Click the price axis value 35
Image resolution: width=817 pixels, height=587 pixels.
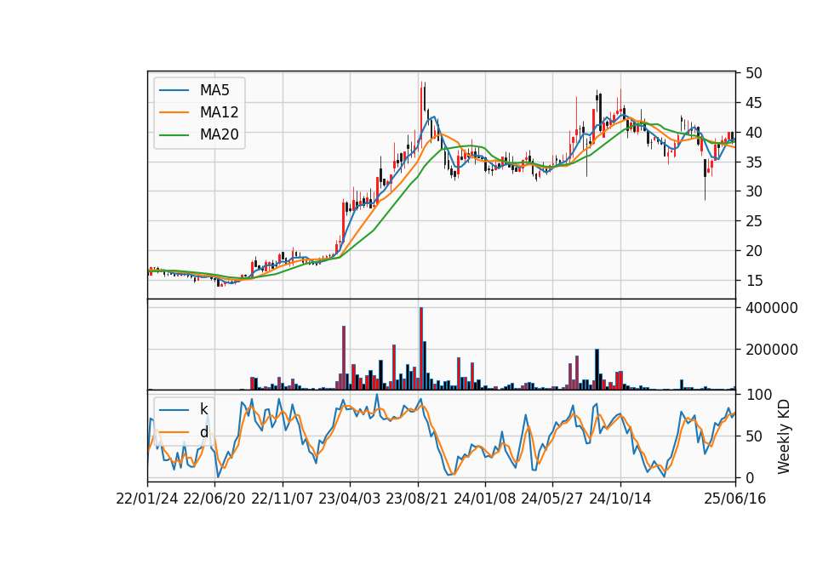coord(753,162)
